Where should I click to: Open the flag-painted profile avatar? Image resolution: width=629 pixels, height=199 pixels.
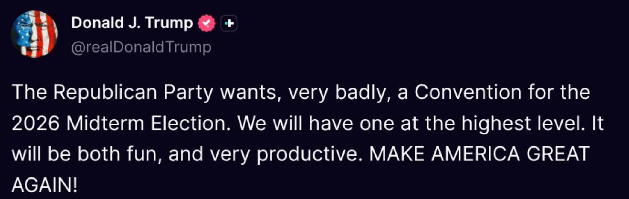point(34,34)
